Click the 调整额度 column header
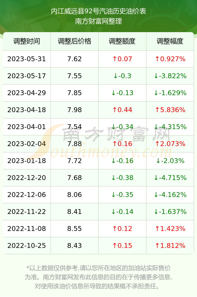197x297 pixels. [122, 41]
